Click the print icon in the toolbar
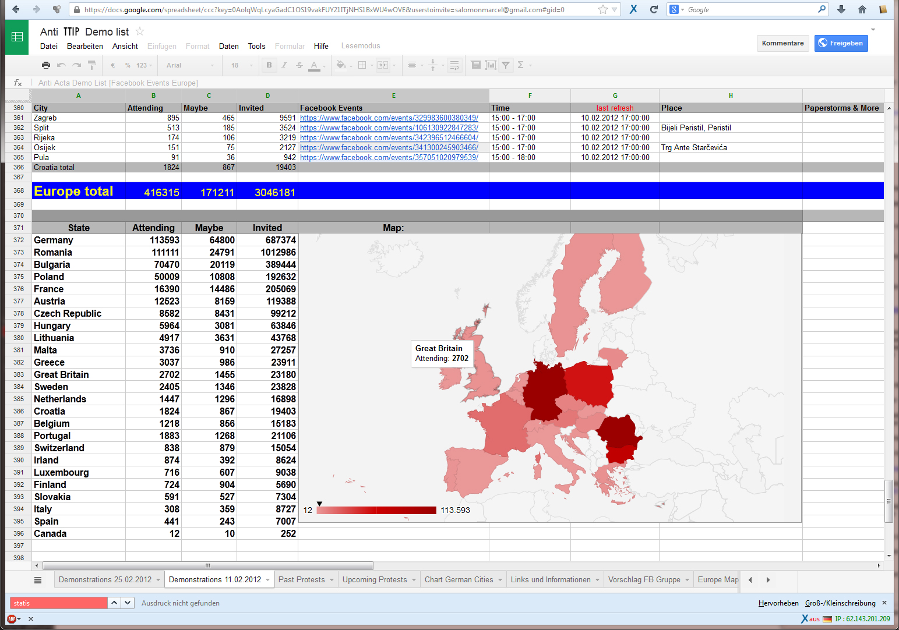 click(46, 65)
